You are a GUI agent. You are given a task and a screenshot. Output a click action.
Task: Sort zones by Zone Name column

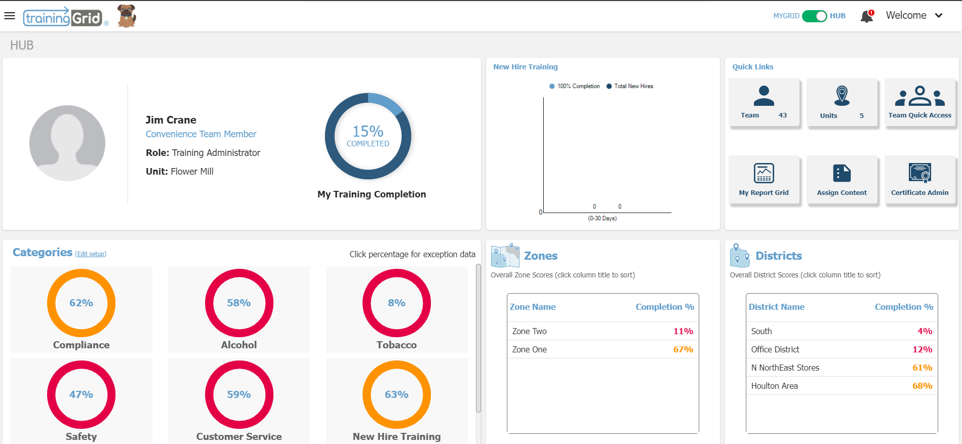click(532, 307)
